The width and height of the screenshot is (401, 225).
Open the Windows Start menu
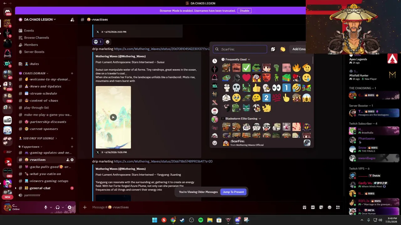154,220
